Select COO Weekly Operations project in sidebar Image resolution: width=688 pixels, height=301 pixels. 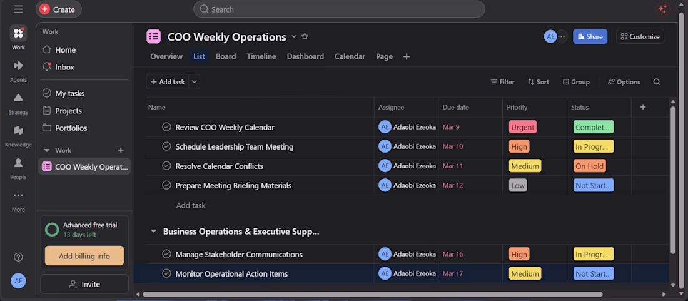[x=84, y=166]
